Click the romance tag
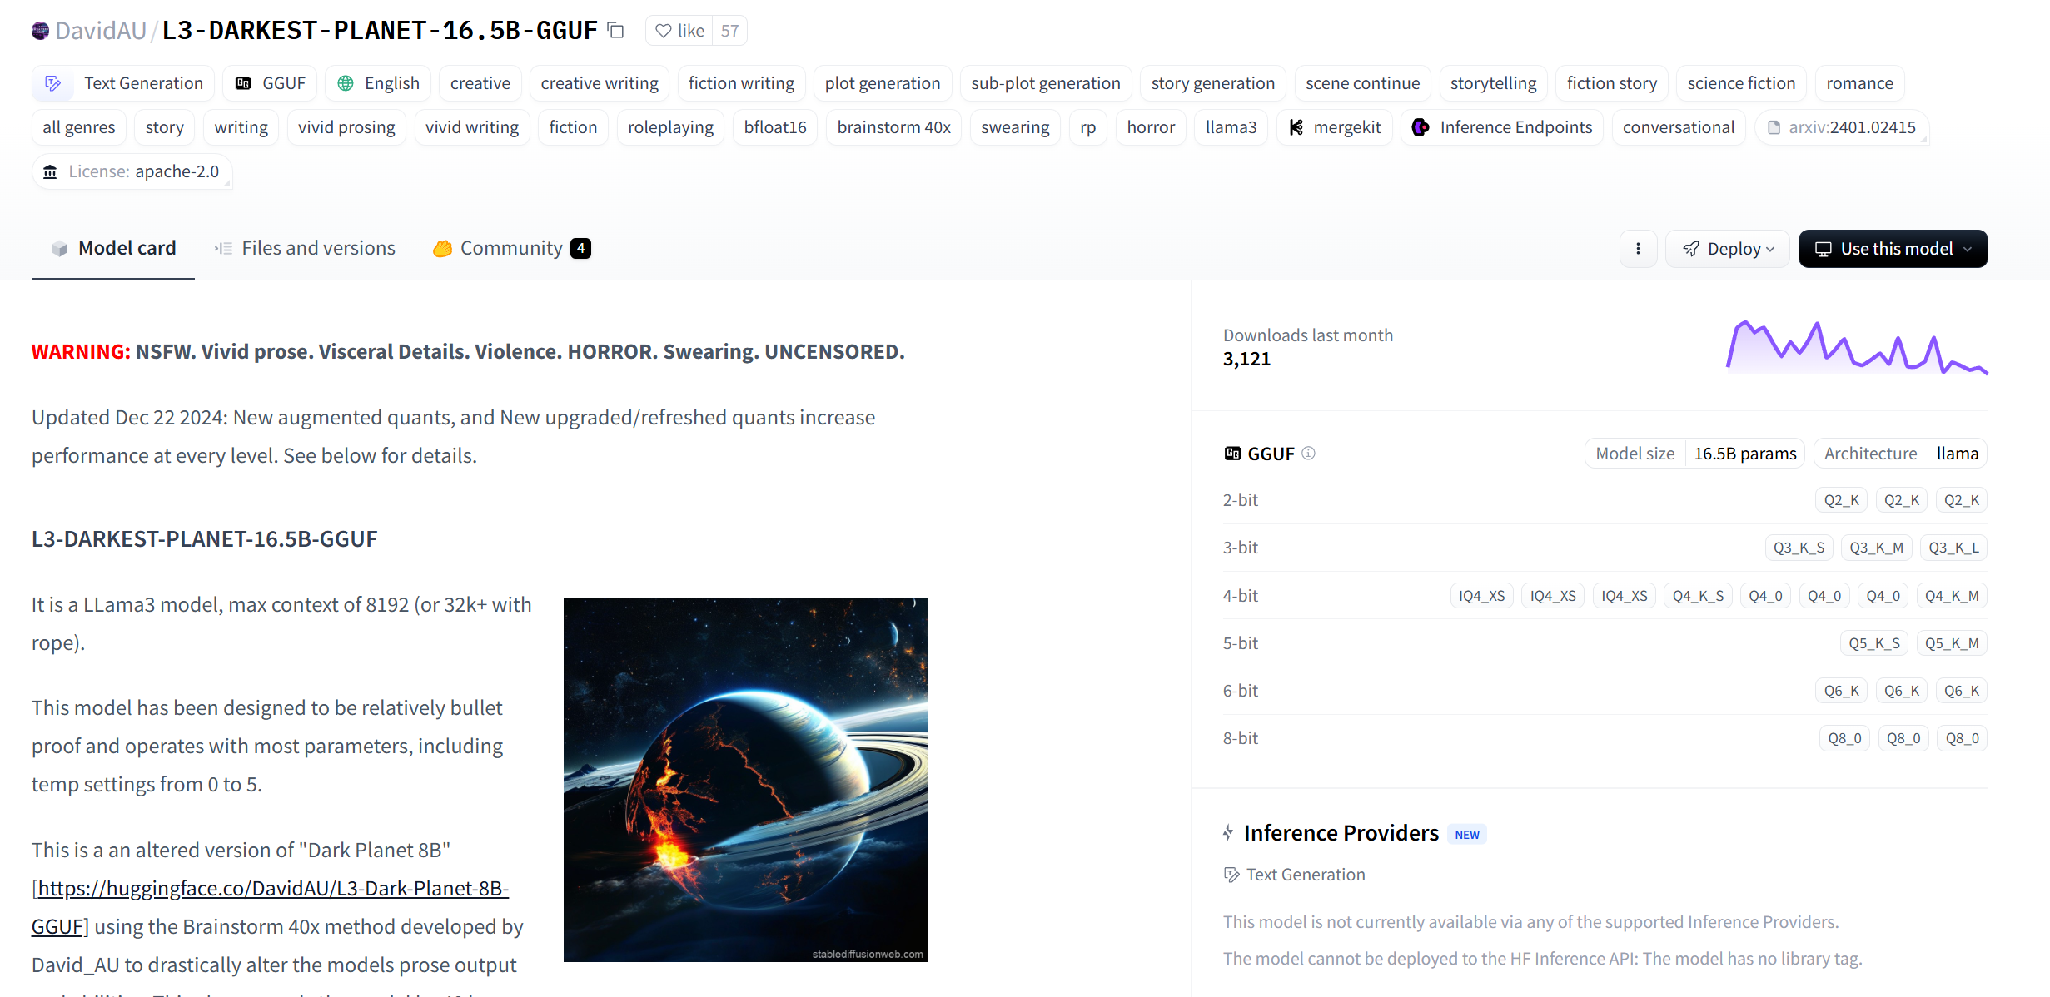Screen dimensions: 2050x997 click(1859, 83)
